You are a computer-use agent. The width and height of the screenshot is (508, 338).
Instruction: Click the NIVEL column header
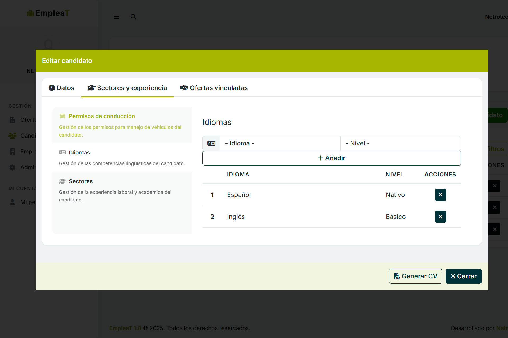[394, 175]
